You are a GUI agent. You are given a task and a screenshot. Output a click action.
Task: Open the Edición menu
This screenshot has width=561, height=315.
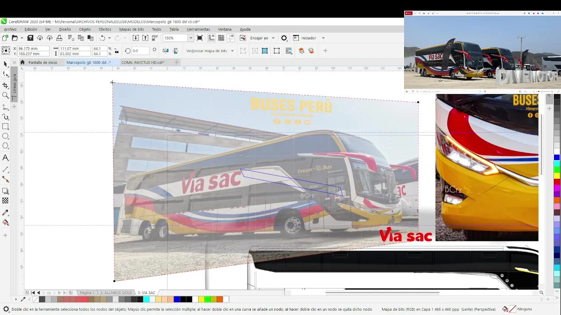pyautogui.click(x=31, y=29)
